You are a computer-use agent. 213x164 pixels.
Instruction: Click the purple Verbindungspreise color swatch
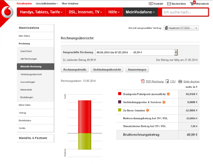pyautogui.click(x=120, y=102)
